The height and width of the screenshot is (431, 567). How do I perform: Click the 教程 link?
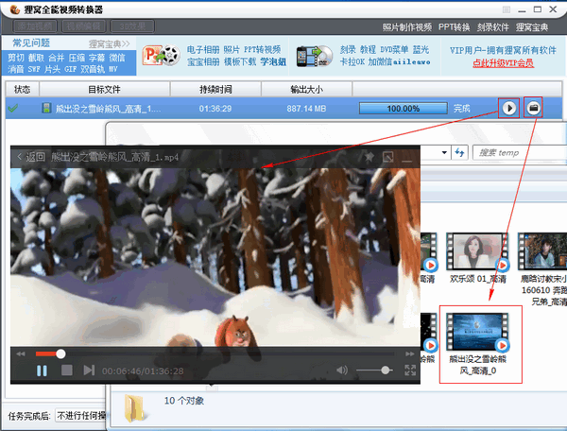click(369, 49)
